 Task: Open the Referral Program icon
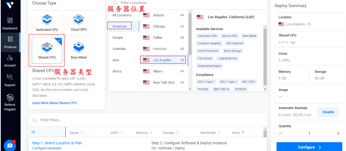point(10,102)
